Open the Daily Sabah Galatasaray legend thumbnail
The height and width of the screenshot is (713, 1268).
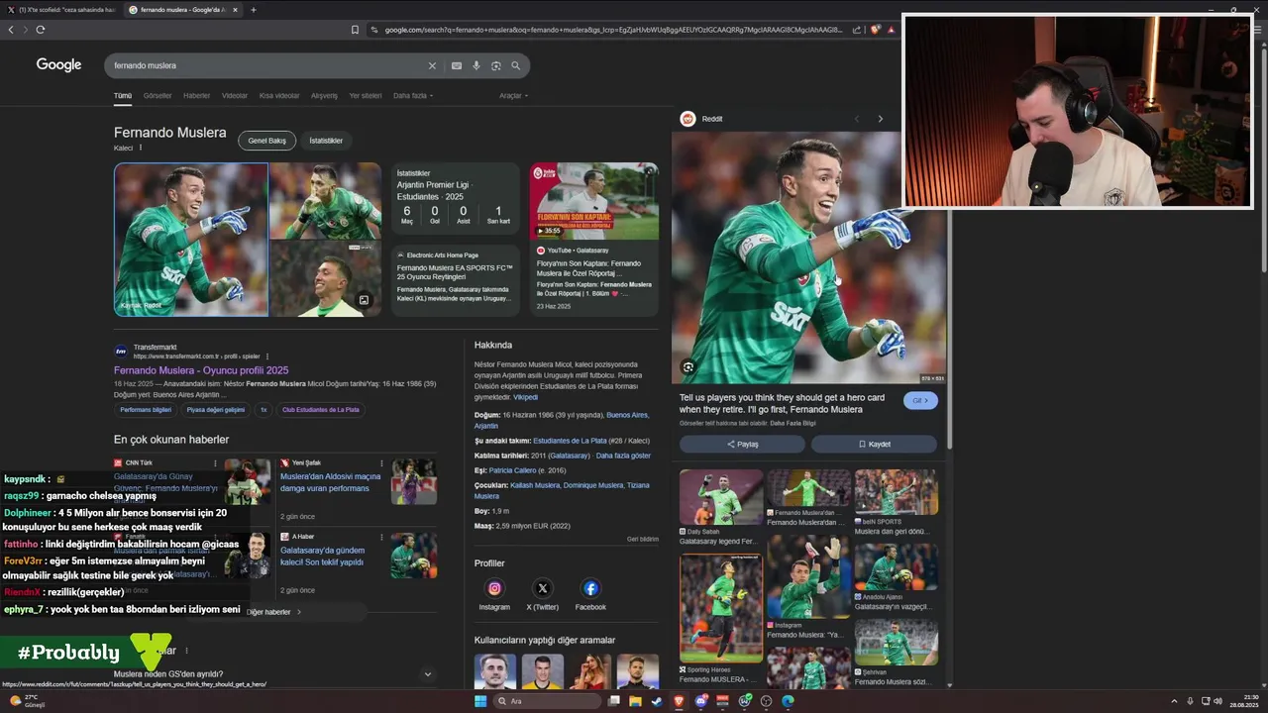(721, 497)
